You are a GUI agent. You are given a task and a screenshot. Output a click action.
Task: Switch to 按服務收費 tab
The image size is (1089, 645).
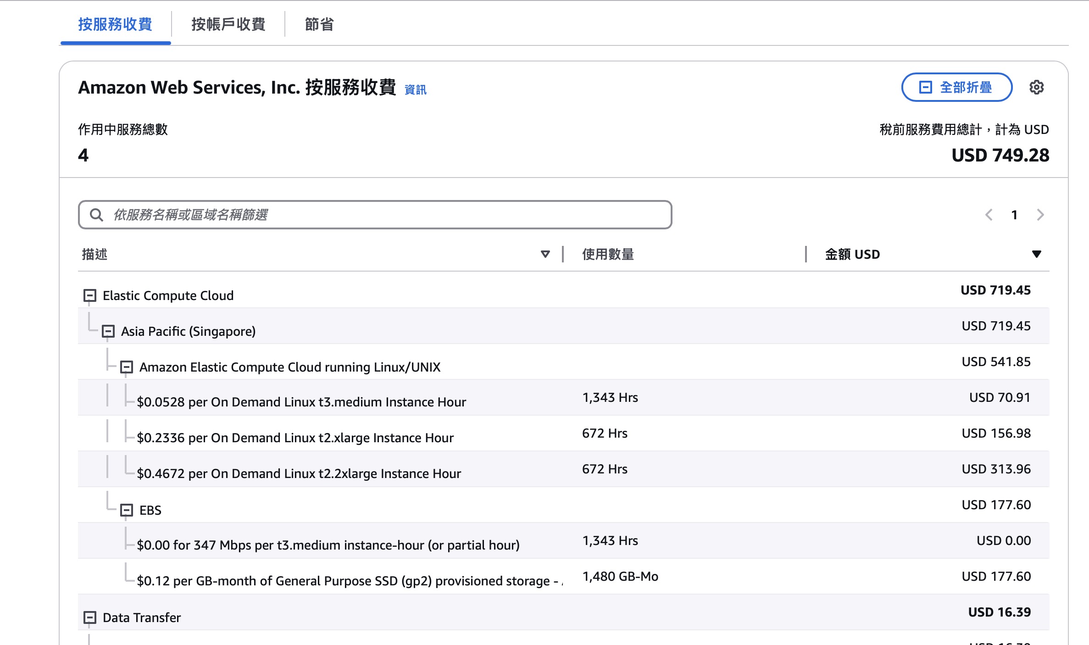pos(115,24)
